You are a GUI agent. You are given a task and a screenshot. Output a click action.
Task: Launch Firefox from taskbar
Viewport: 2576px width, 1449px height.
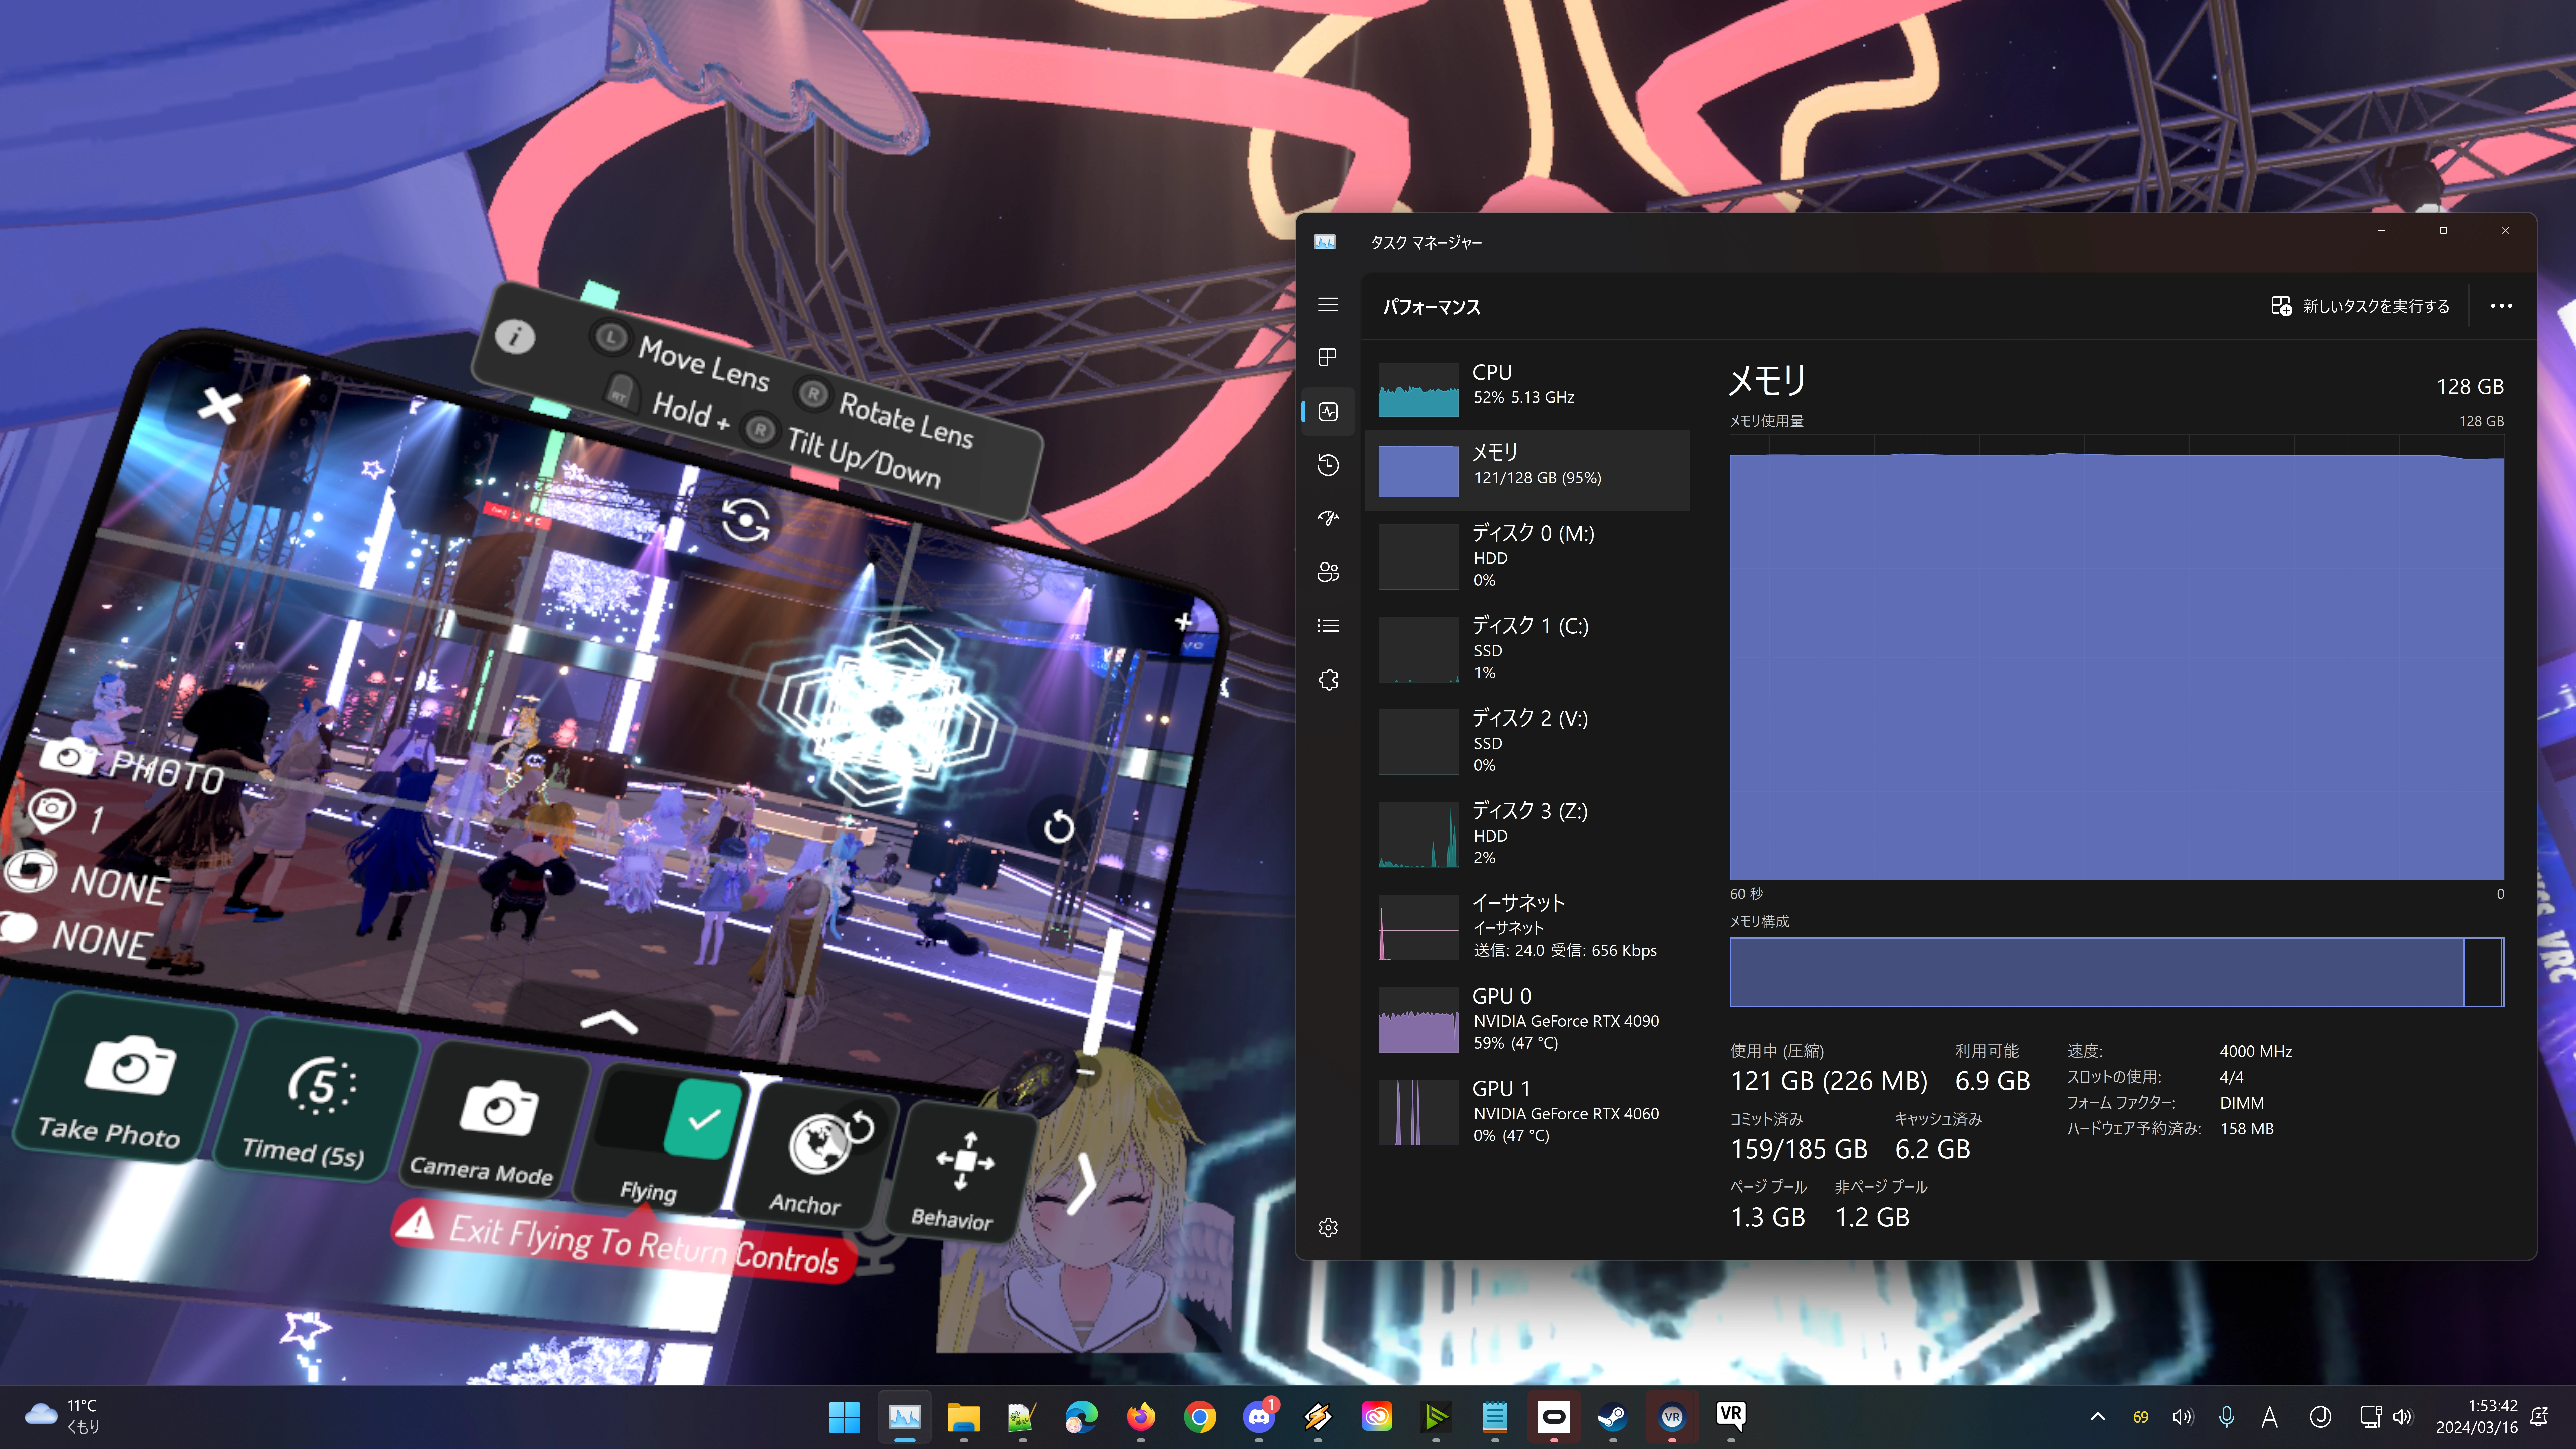tap(1140, 1417)
